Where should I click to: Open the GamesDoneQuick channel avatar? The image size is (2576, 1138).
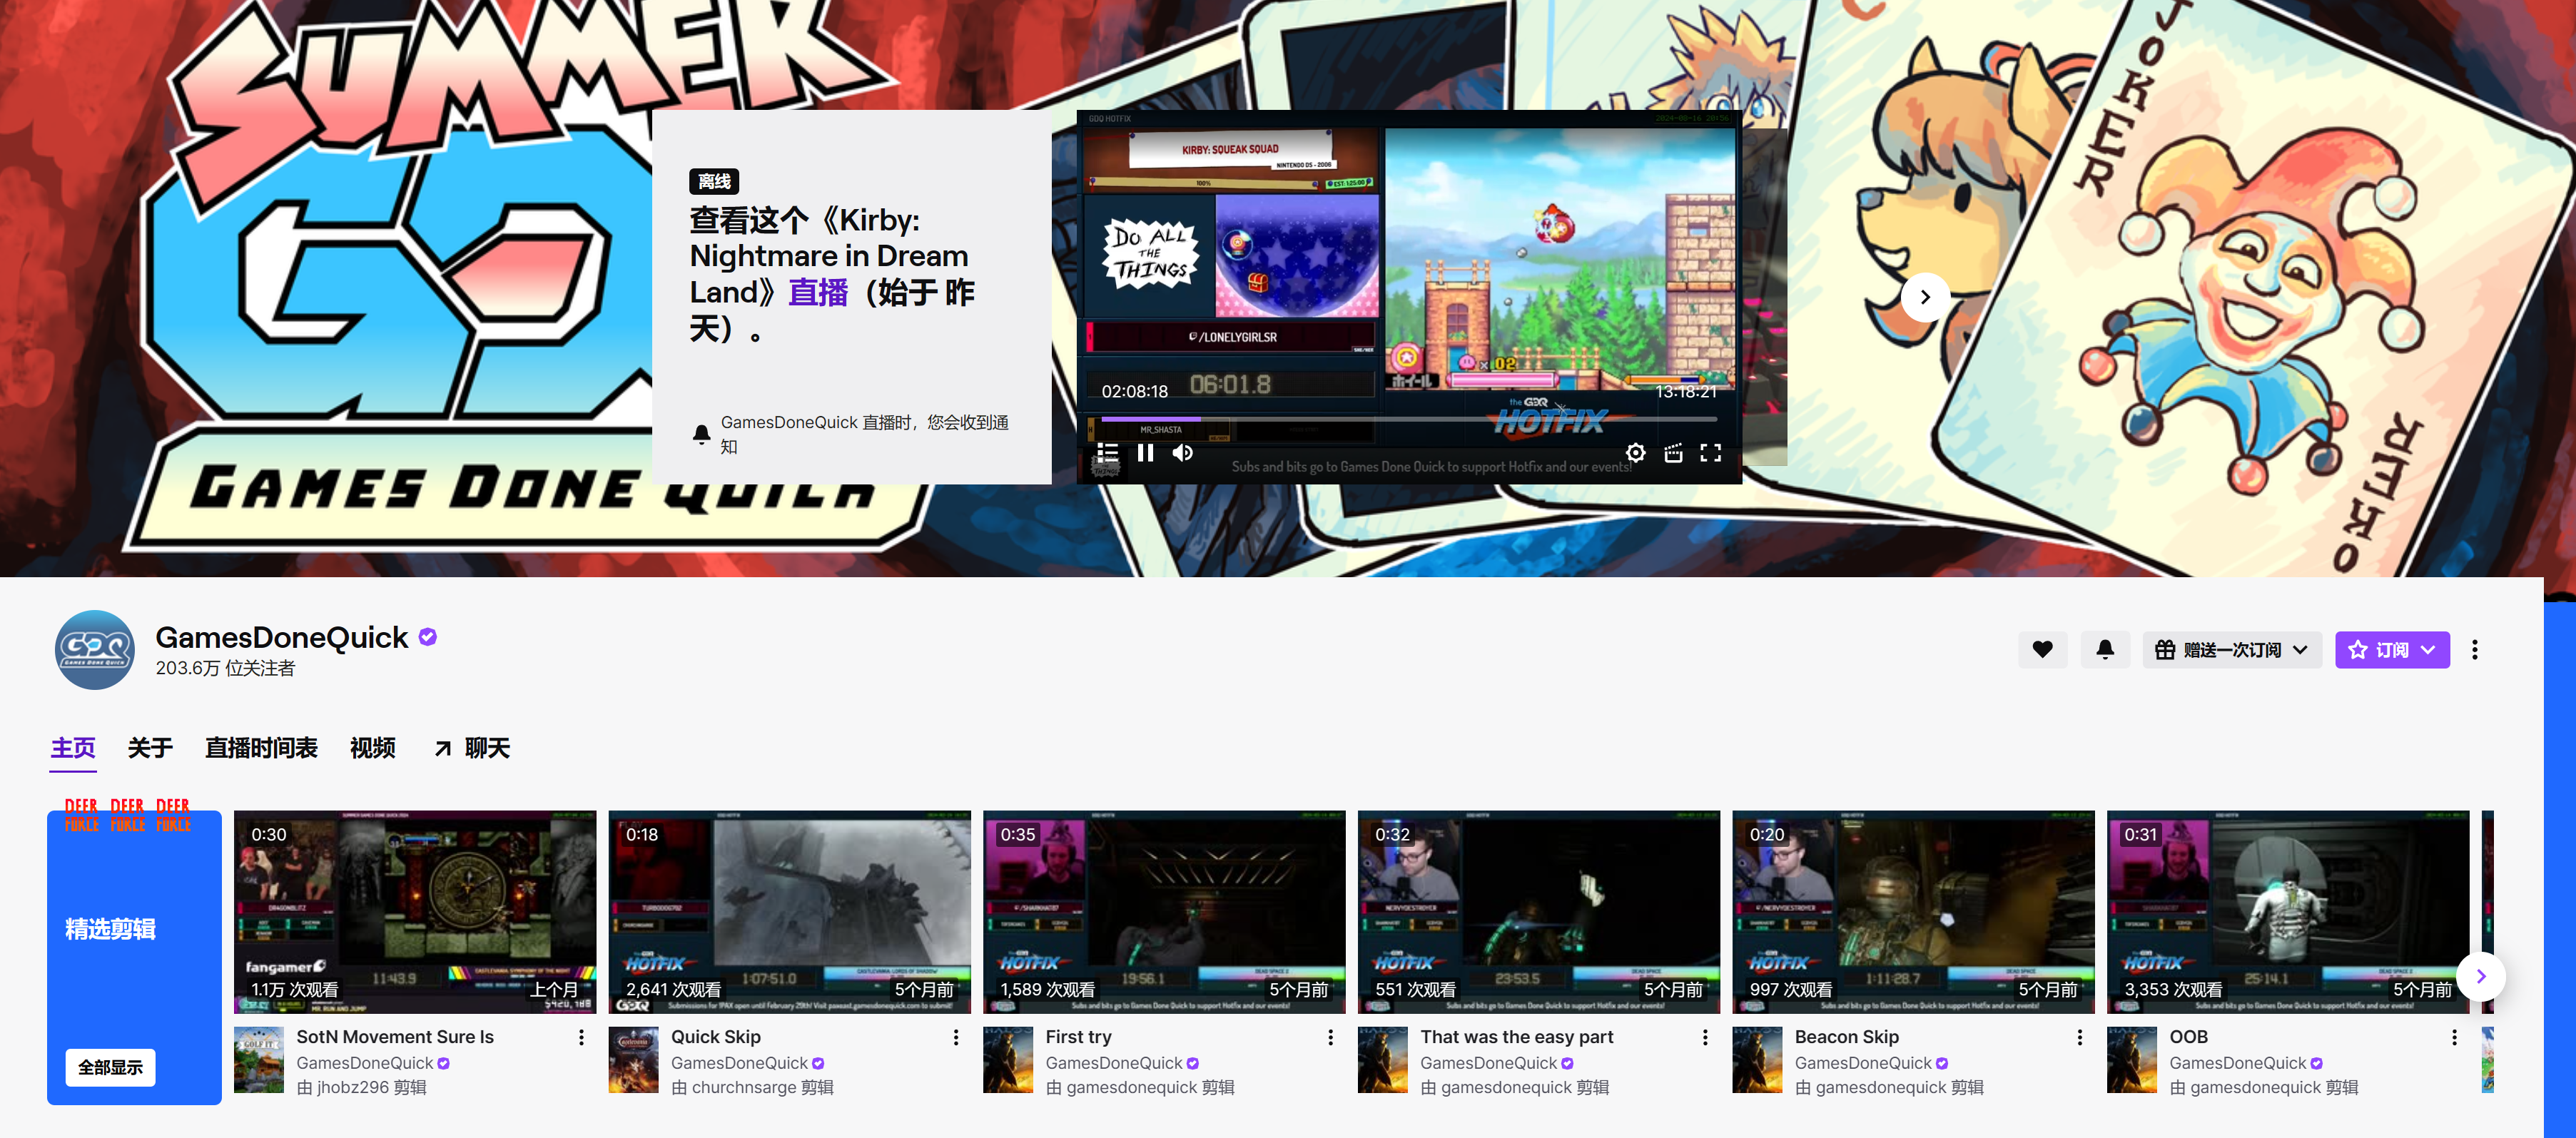pos(95,650)
